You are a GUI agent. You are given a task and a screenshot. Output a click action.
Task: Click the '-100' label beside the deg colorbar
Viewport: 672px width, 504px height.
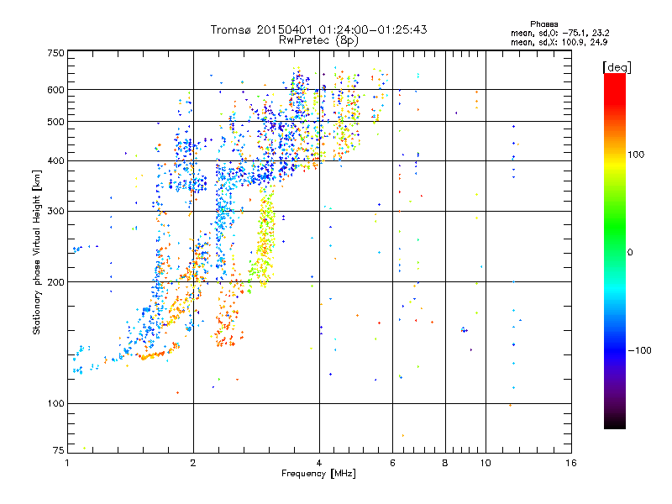coord(639,350)
